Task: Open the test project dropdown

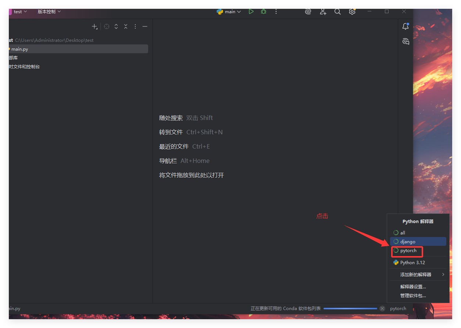Action: pos(20,12)
